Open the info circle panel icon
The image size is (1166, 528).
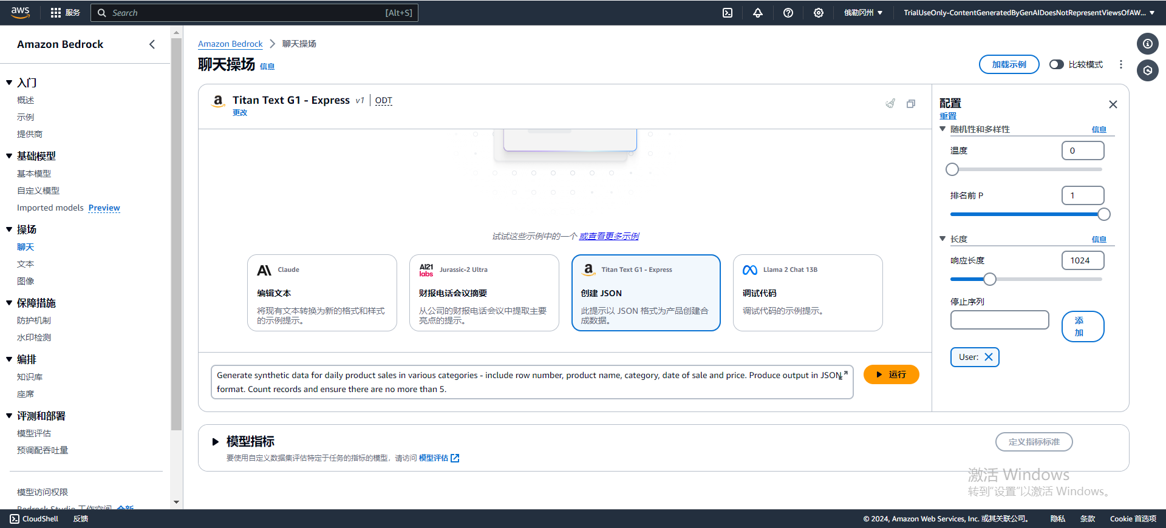[x=1147, y=44]
